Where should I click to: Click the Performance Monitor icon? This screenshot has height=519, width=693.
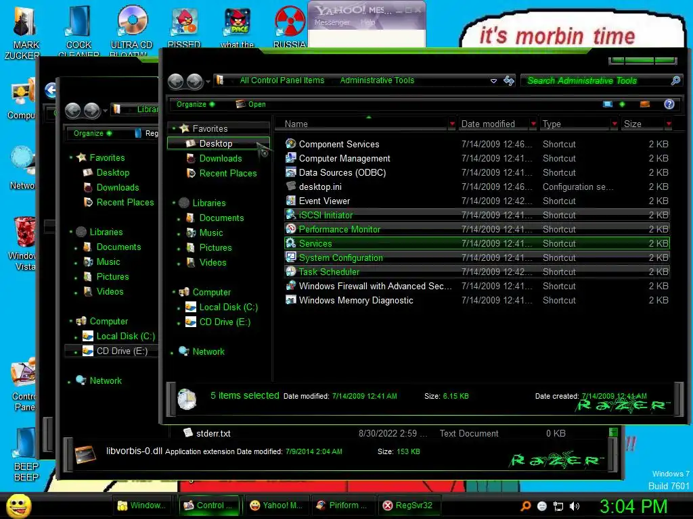(x=290, y=229)
